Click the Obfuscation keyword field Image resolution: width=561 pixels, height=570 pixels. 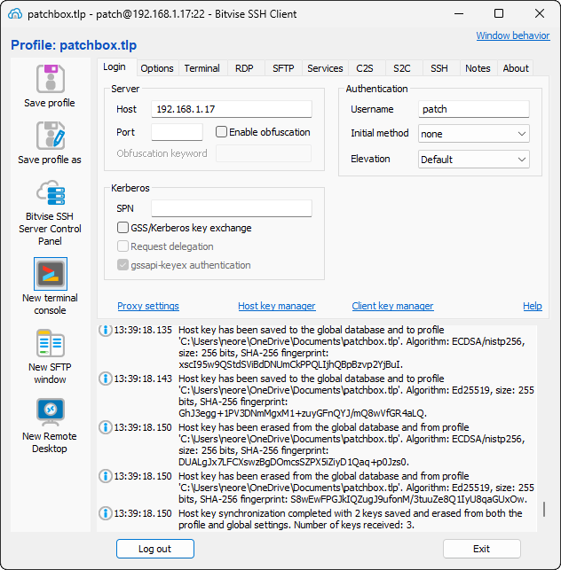click(x=264, y=153)
